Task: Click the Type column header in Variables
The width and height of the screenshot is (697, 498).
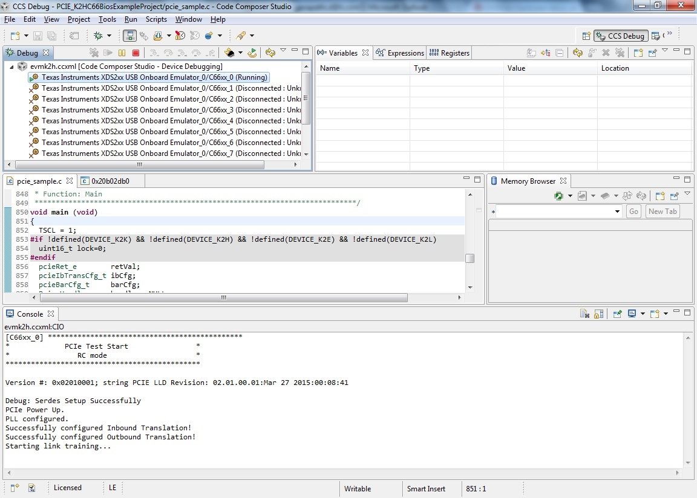Action: click(x=457, y=68)
